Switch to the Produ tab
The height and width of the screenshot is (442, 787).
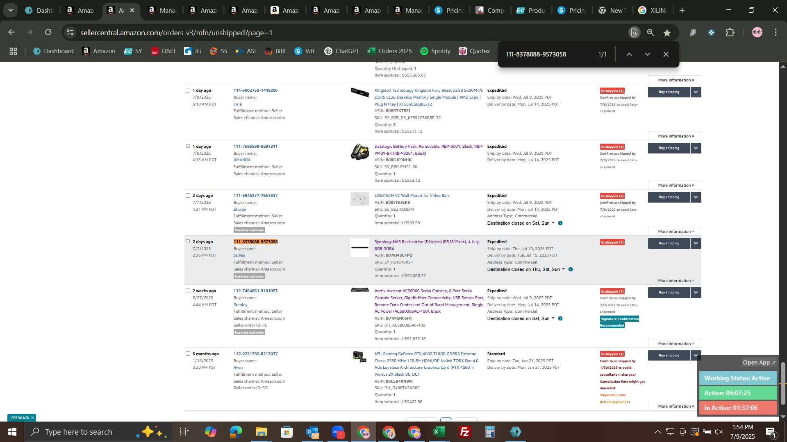coord(531,10)
